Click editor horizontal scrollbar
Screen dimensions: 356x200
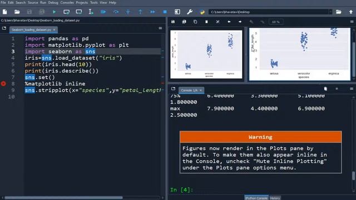tap(63, 198)
